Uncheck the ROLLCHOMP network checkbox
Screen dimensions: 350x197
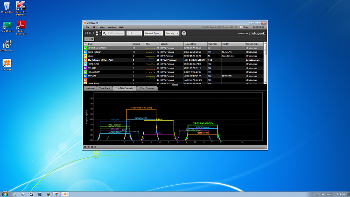[x=85, y=72]
